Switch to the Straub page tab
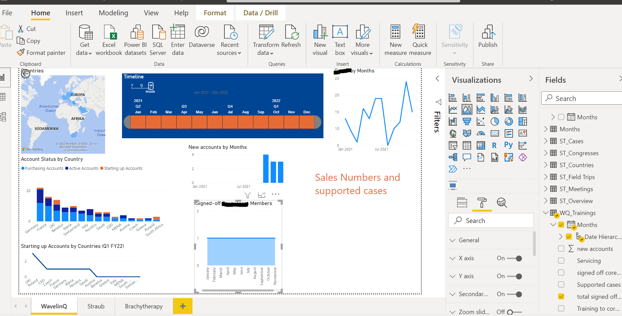Viewport: 622px width, 316px height. coord(96,306)
